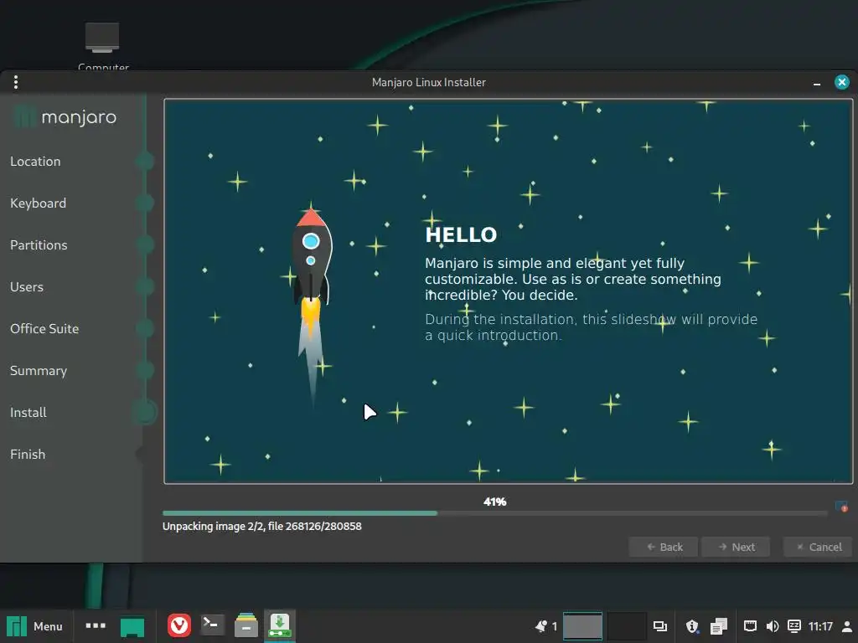
Task: Click the Back button
Action: click(x=664, y=547)
